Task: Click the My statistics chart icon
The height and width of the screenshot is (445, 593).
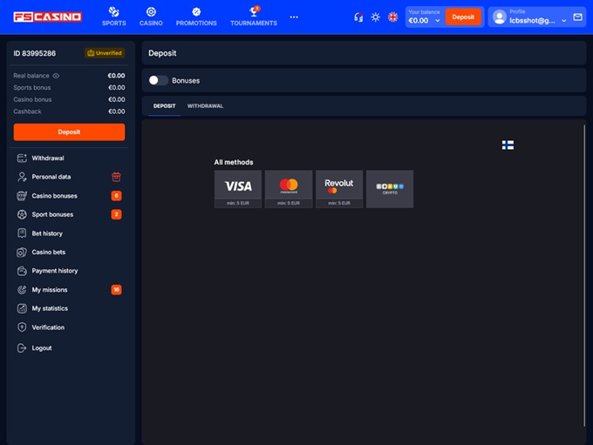Action: pos(22,308)
